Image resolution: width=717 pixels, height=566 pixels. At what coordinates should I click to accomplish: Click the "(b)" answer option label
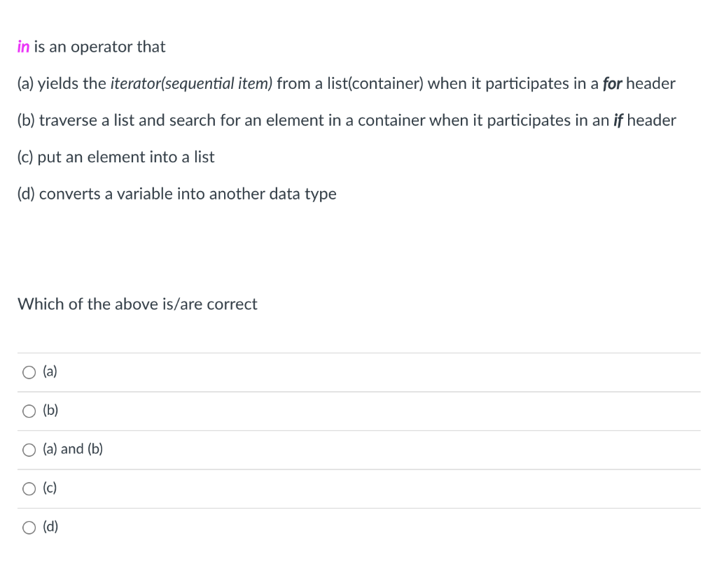click(50, 410)
